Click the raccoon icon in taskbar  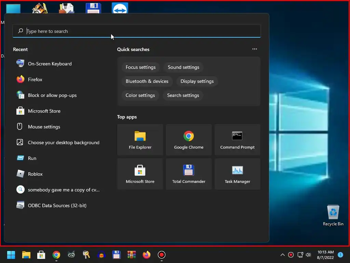71,255
